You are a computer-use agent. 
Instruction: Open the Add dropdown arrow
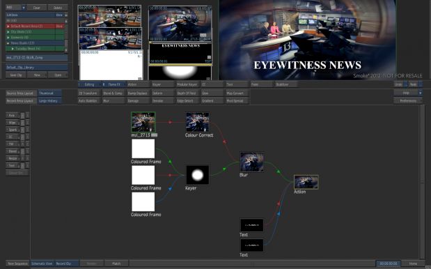(24, 8)
